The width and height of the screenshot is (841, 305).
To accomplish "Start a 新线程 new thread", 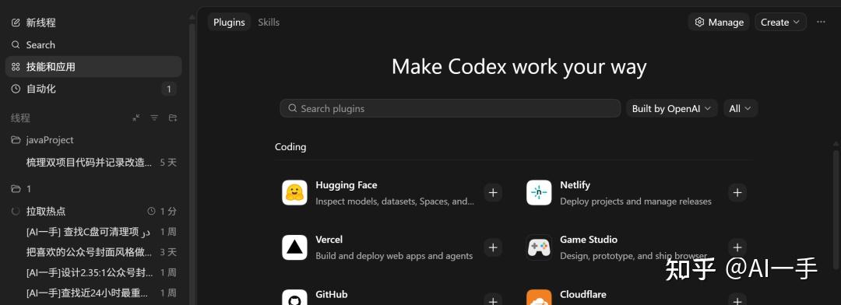I will pos(93,23).
